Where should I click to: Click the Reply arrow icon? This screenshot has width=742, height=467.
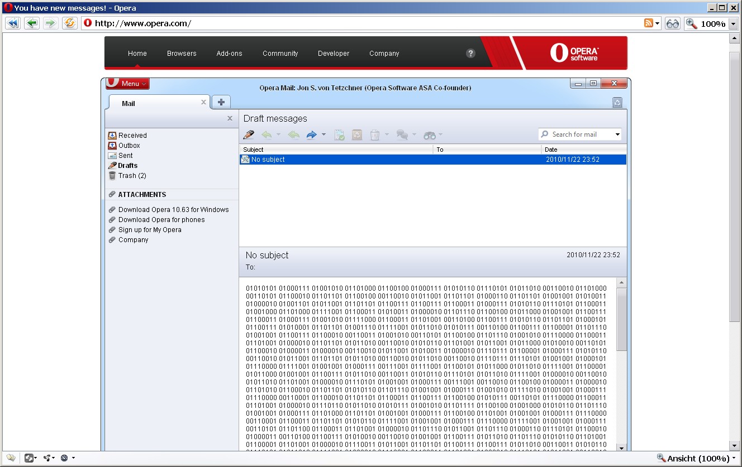pyautogui.click(x=268, y=134)
